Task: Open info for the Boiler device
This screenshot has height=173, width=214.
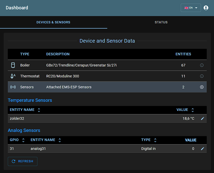Action: (x=202, y=65)
